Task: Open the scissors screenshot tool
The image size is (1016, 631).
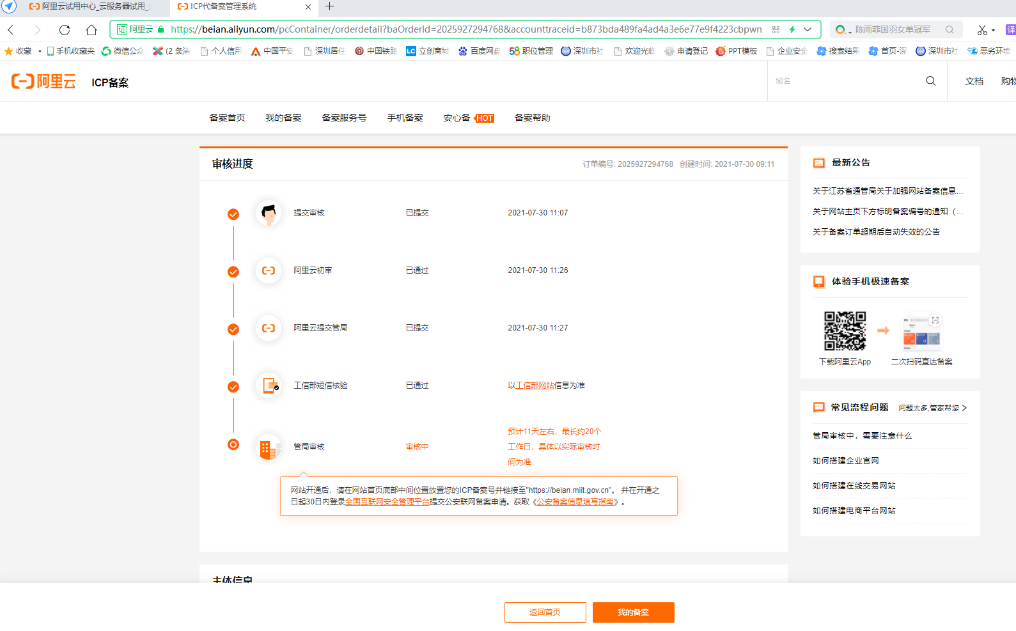Action: pyautogui.click(x=982, y=29)
